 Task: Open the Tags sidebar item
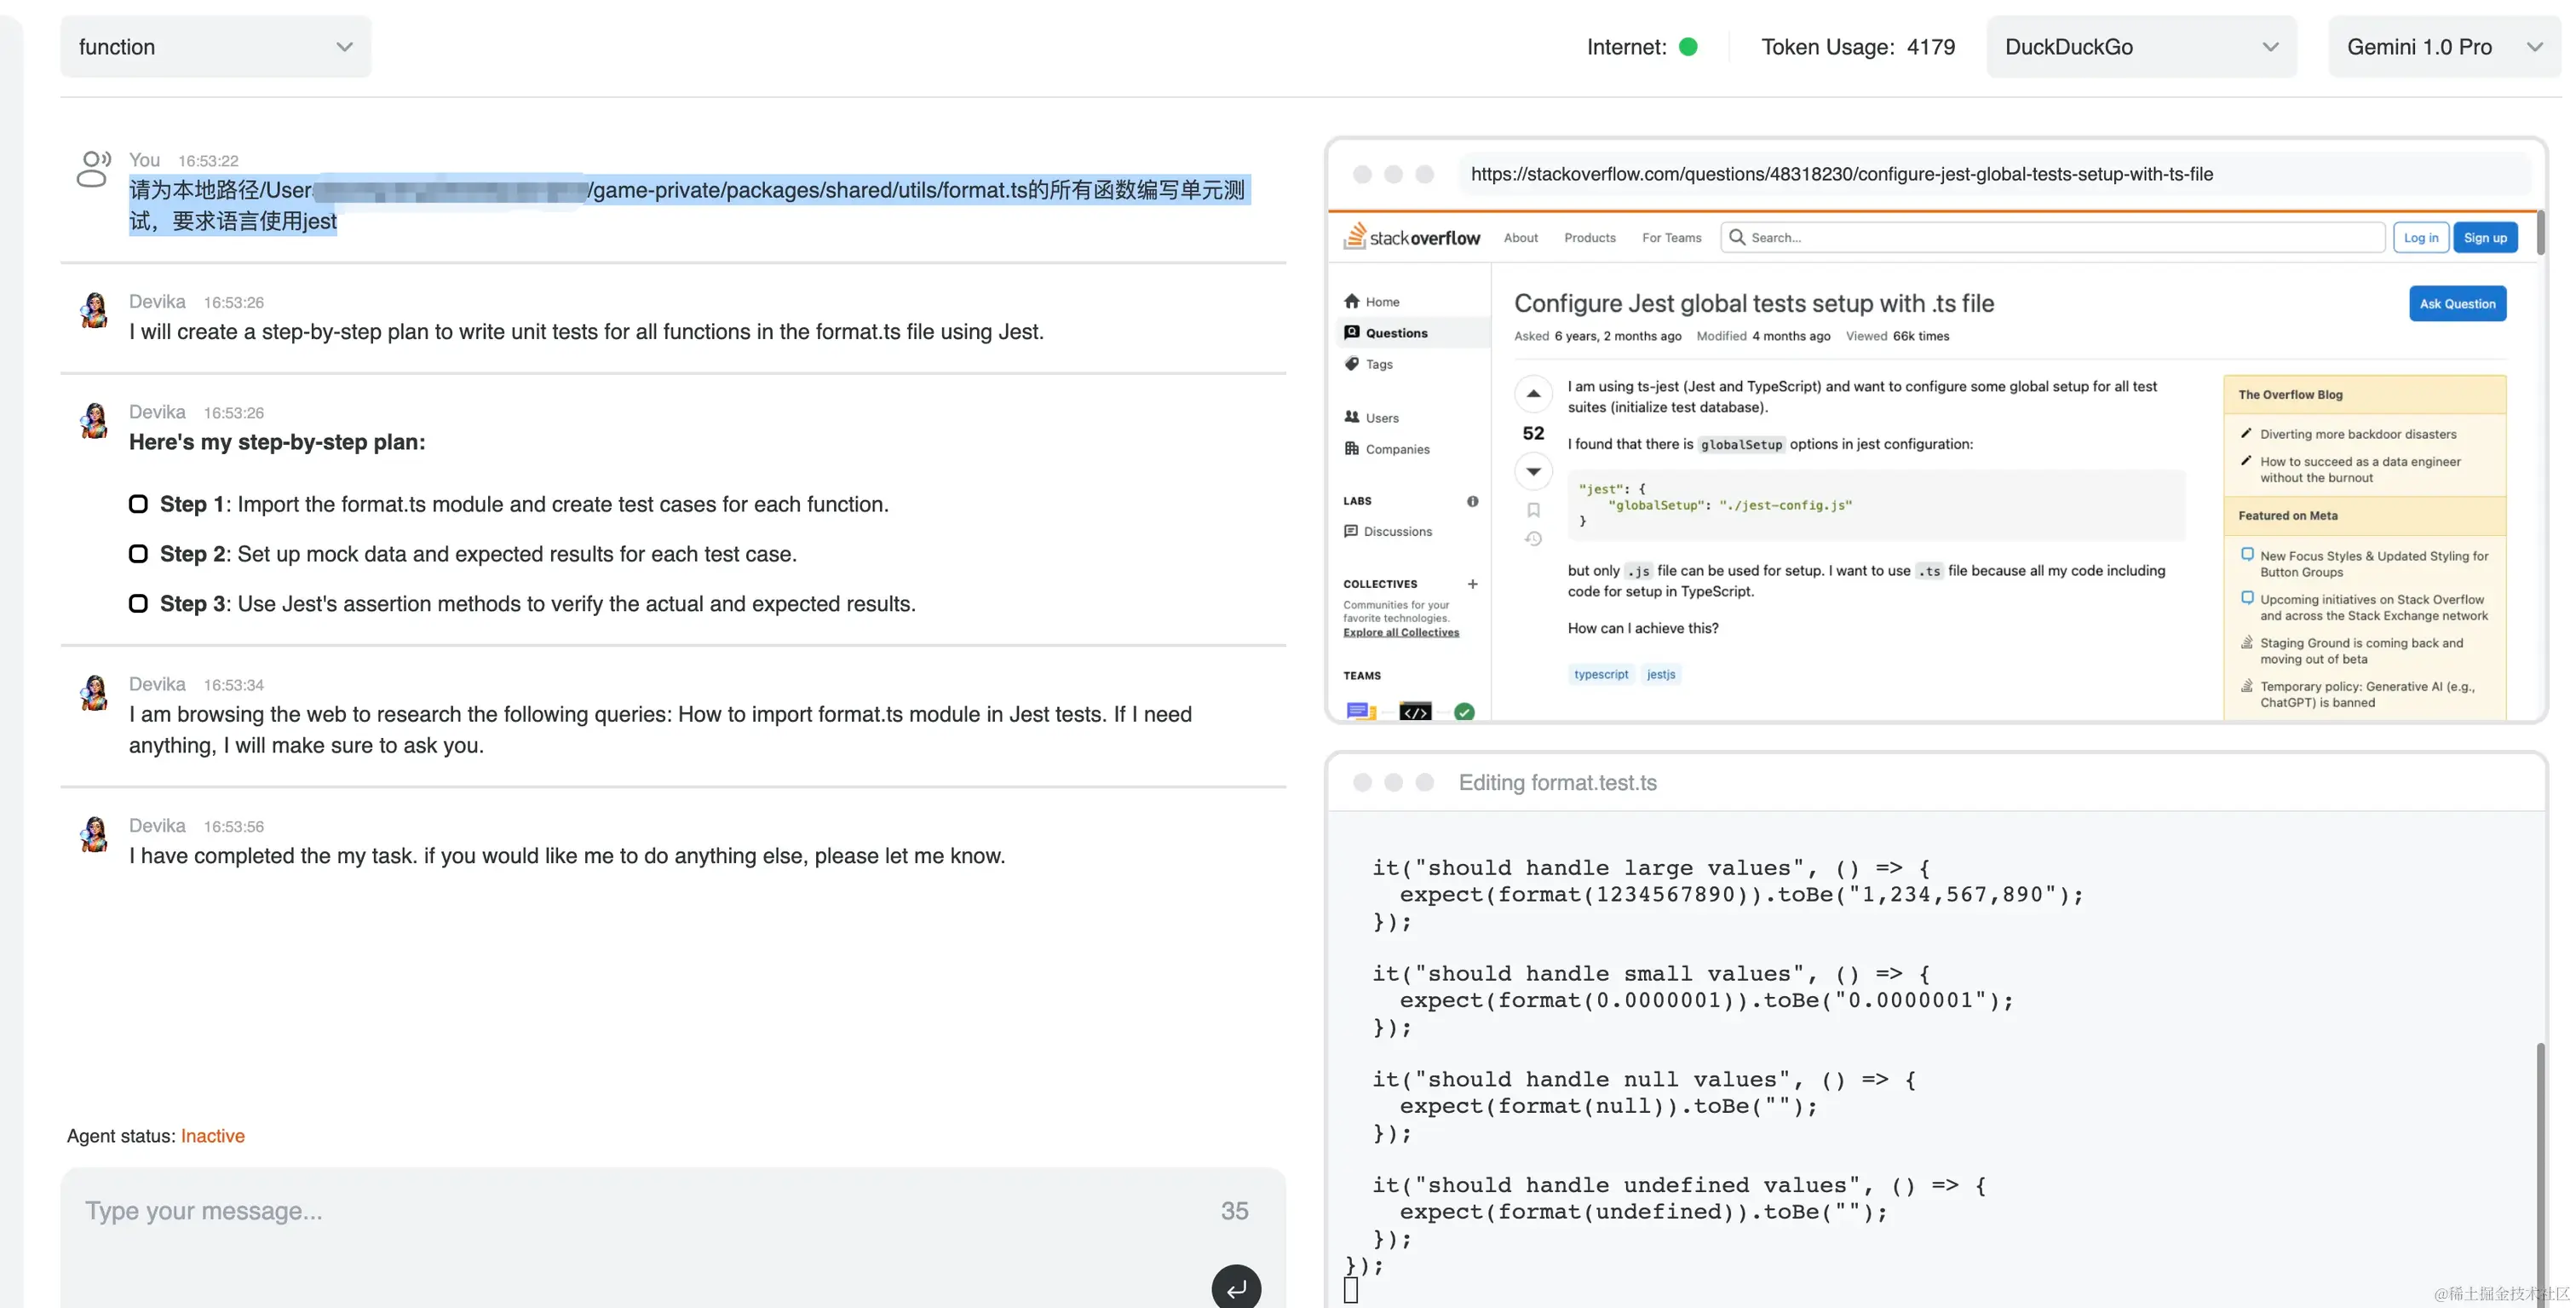1379,364
